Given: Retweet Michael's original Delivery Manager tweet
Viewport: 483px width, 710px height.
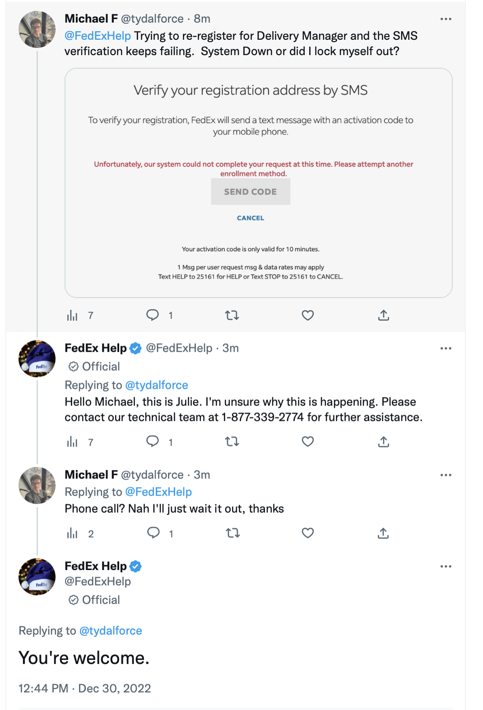Looking at the screenshot, I should click(232, 315).
